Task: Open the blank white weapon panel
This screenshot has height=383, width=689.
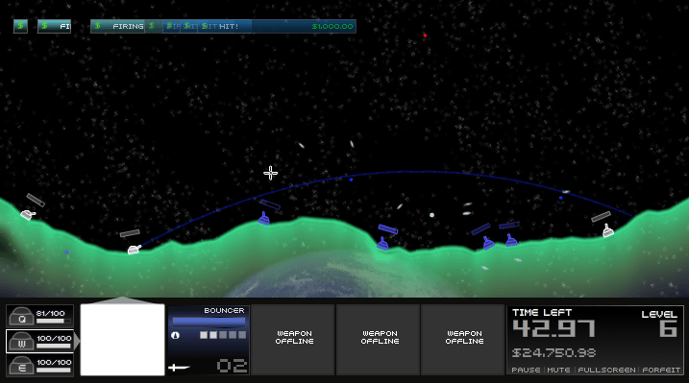Action: [x=123, y=340]
